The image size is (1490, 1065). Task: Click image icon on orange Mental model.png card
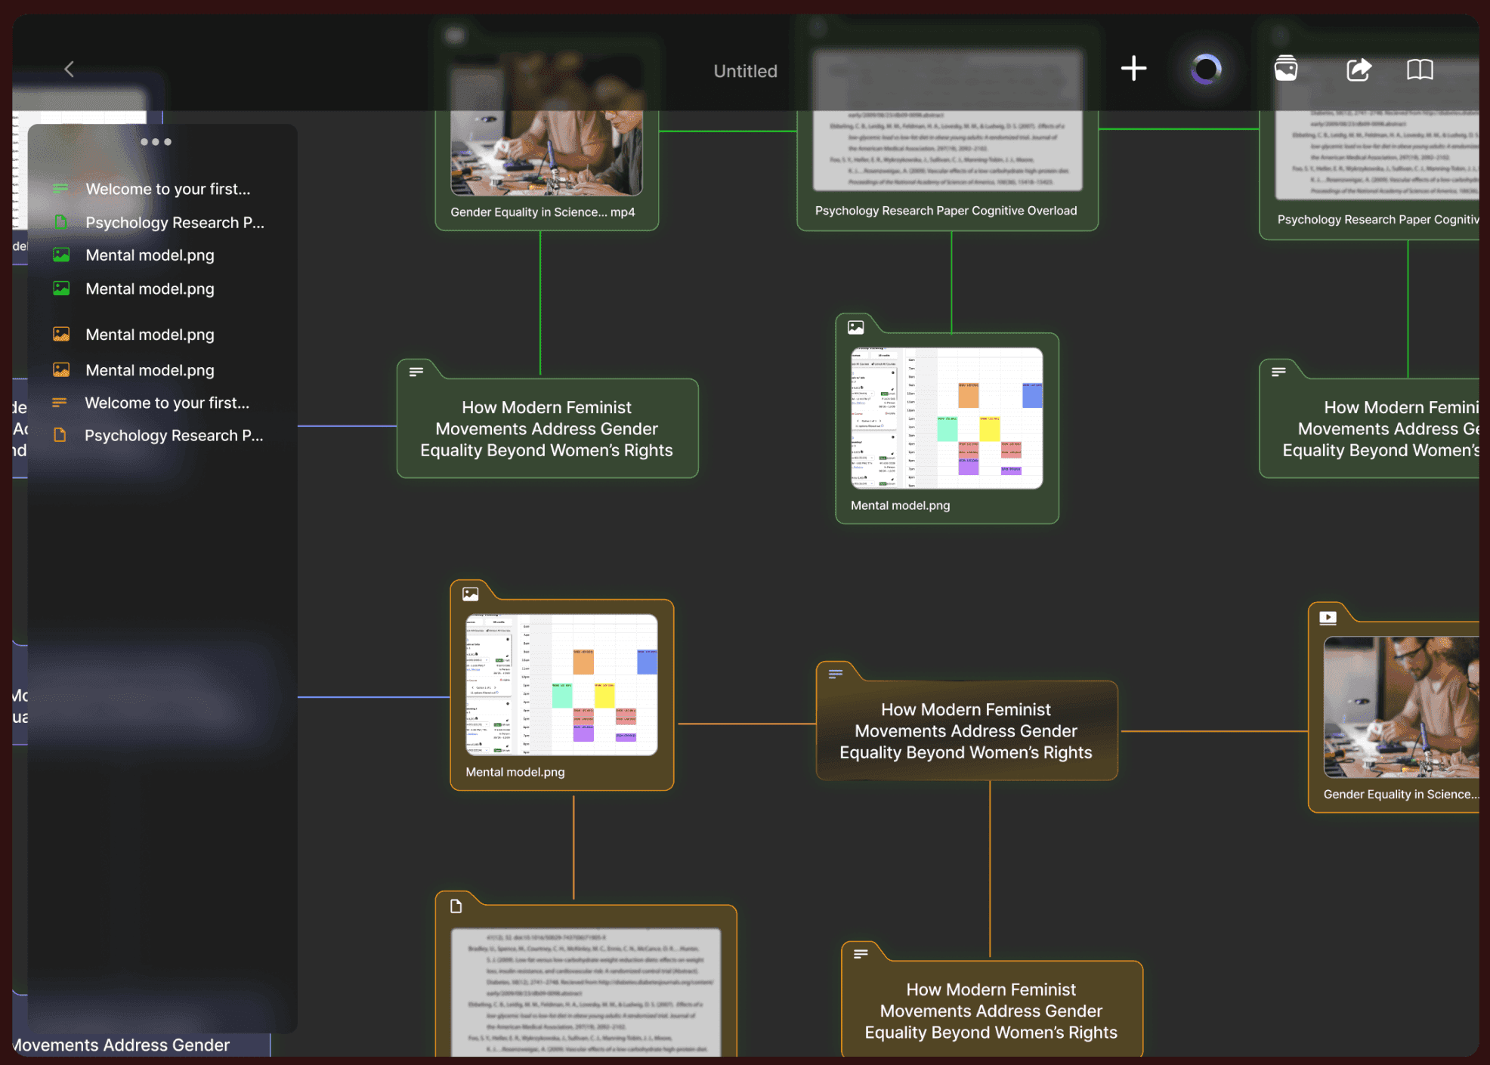point(470,594)
